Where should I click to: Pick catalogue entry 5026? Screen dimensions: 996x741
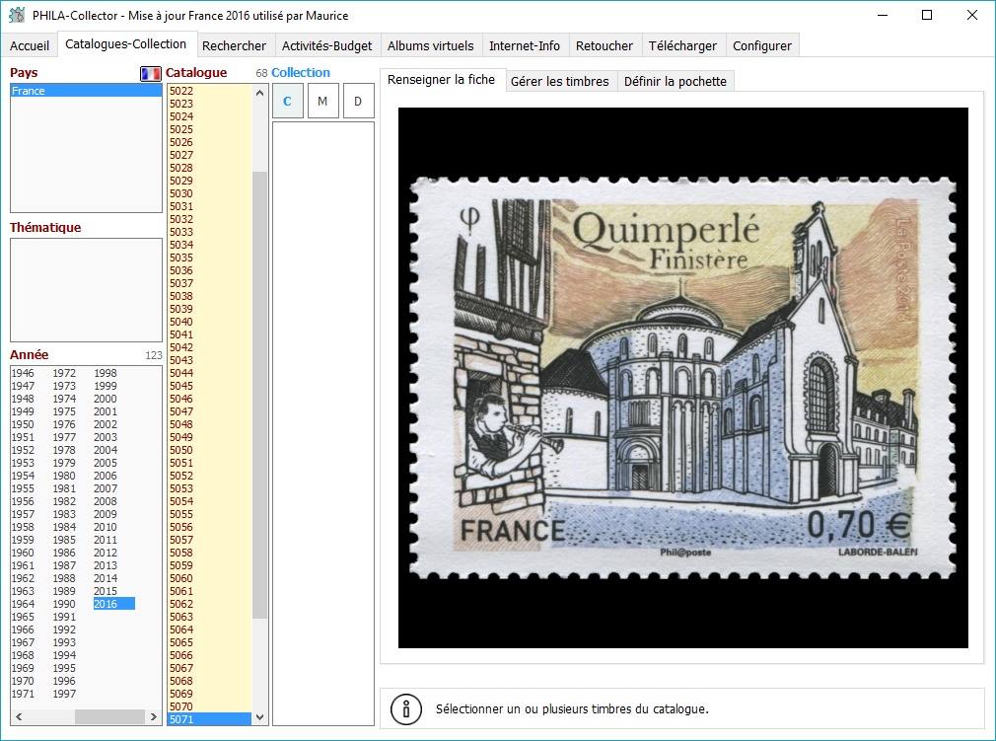point(210,142)
